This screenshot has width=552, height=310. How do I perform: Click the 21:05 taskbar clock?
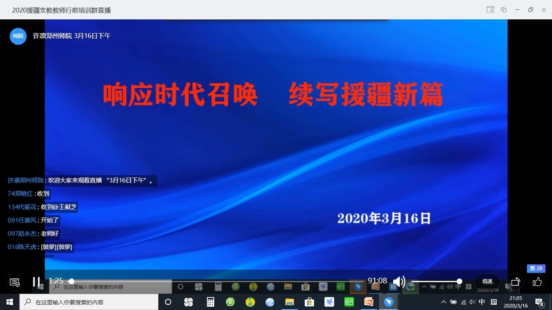[515, 302]
